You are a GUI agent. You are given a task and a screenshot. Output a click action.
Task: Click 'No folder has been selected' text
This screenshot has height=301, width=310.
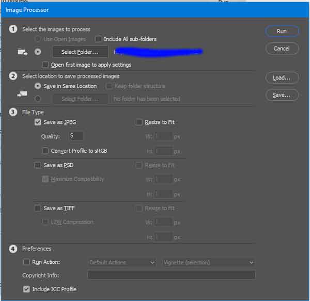tap(147, 99)
